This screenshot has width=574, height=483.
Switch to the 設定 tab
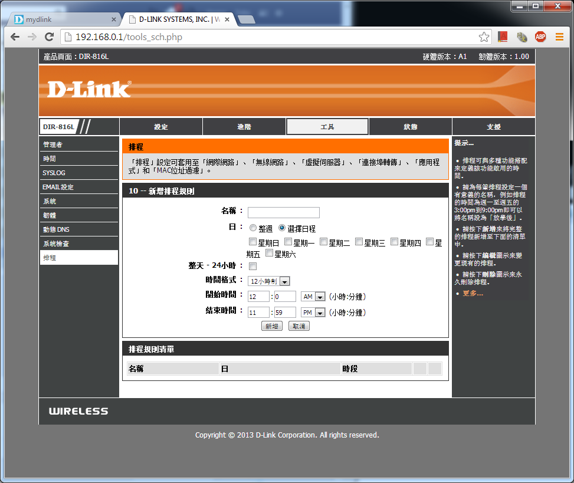(161, 127)
